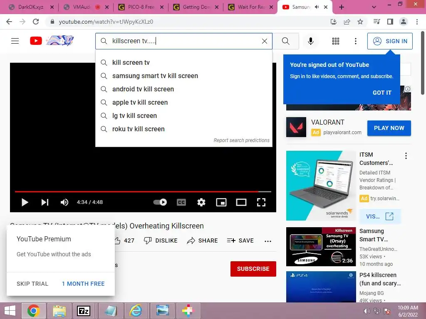426x319 pixels.
Task: Open the YouTube hamburger guide menu
Action: point(15,41)
